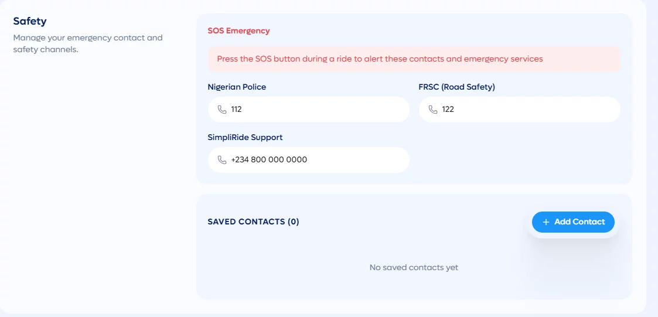Select the 122 number text
Screen dimensions: 658x317
tap(448, 110)
